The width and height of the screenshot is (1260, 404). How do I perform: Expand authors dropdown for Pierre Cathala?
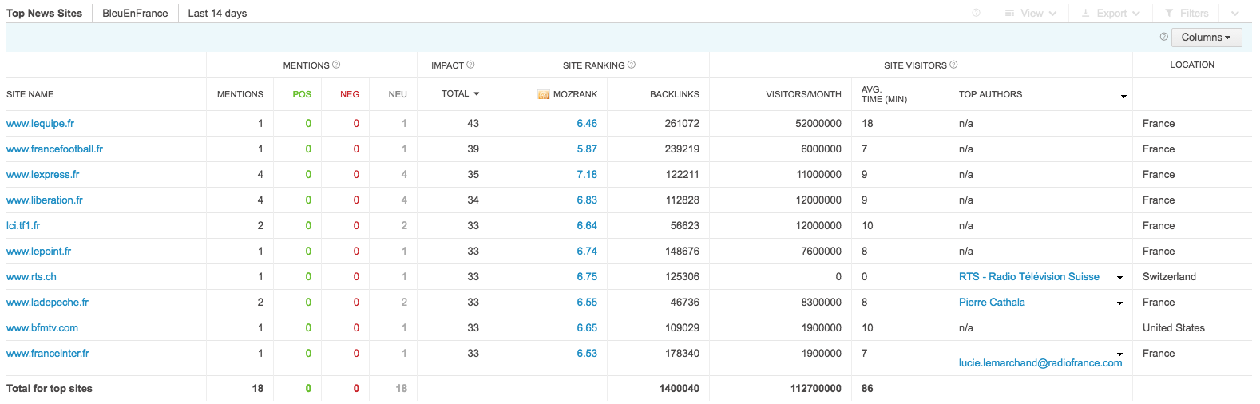pyautogui.click(x=1119, y=303)
